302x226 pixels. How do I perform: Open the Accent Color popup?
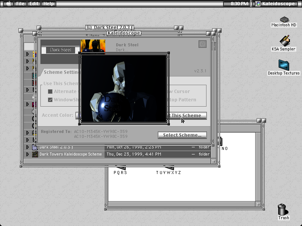[78, 115]
